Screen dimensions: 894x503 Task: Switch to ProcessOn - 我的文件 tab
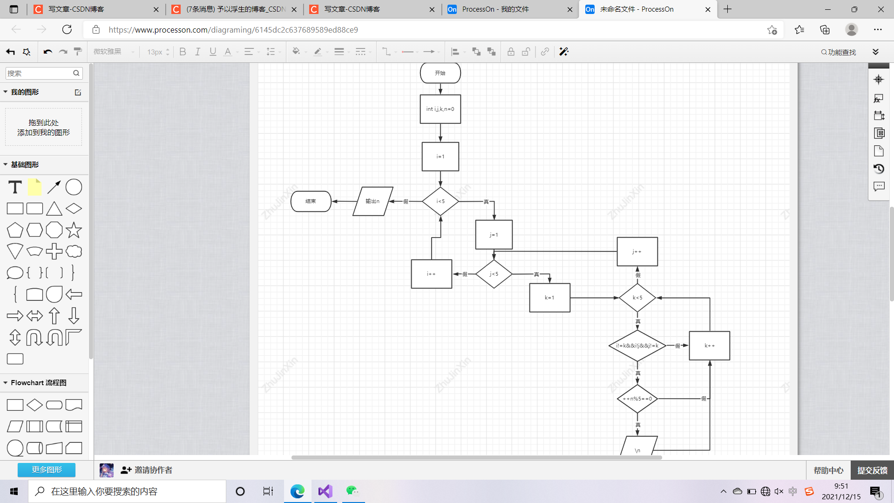coord(495,9)
